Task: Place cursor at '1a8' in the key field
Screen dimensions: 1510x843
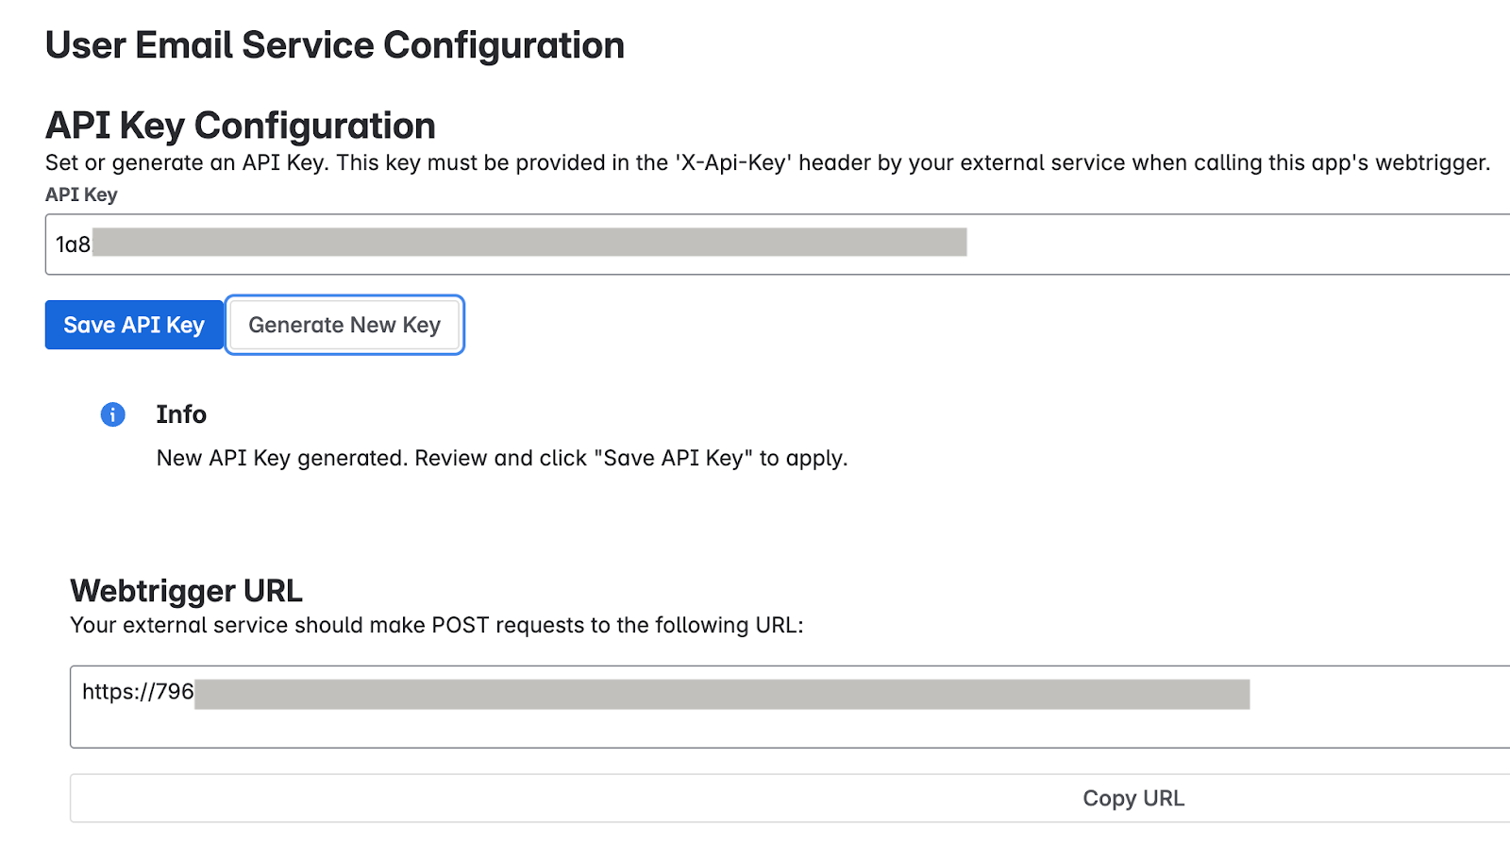Action: pos(73,244)
